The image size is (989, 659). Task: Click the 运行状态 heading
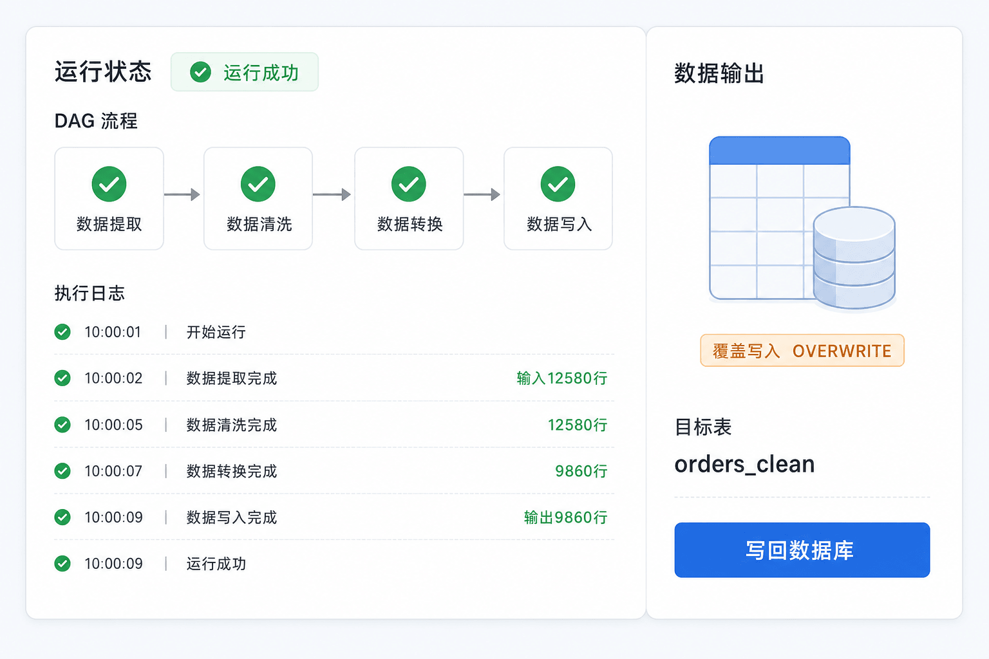[x=103, y=71]
